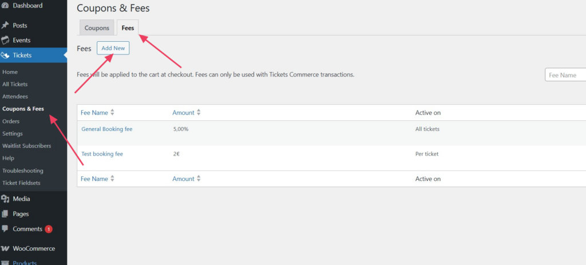Sort by Amount in bottom footer row

point(199,179)
